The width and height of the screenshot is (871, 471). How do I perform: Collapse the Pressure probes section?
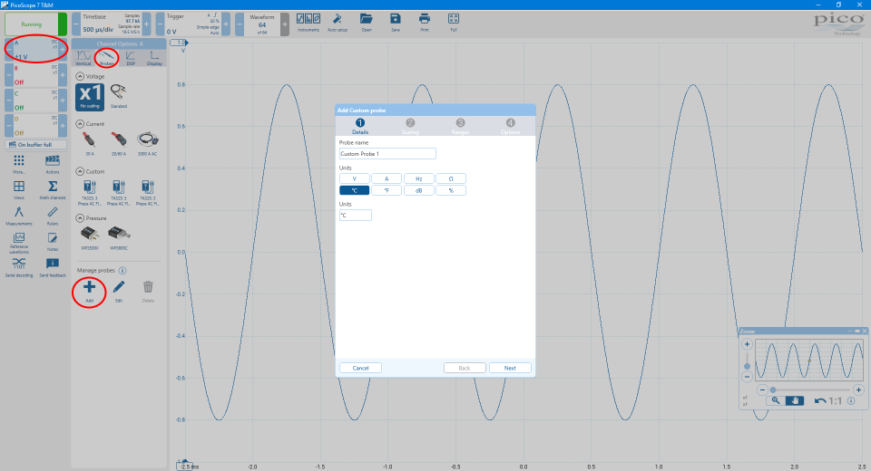[78, 218]
